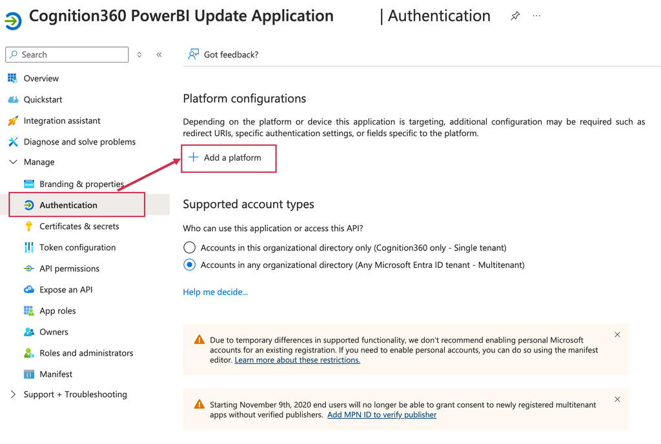Click the Token configuration bars icon

tap(28, 247)
